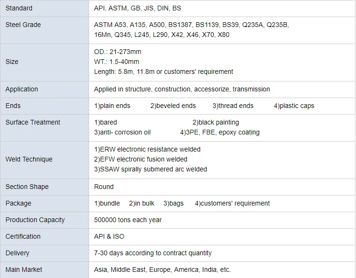
Task: Click the '4)plastic caps' text
Action: tap(294, 106)
